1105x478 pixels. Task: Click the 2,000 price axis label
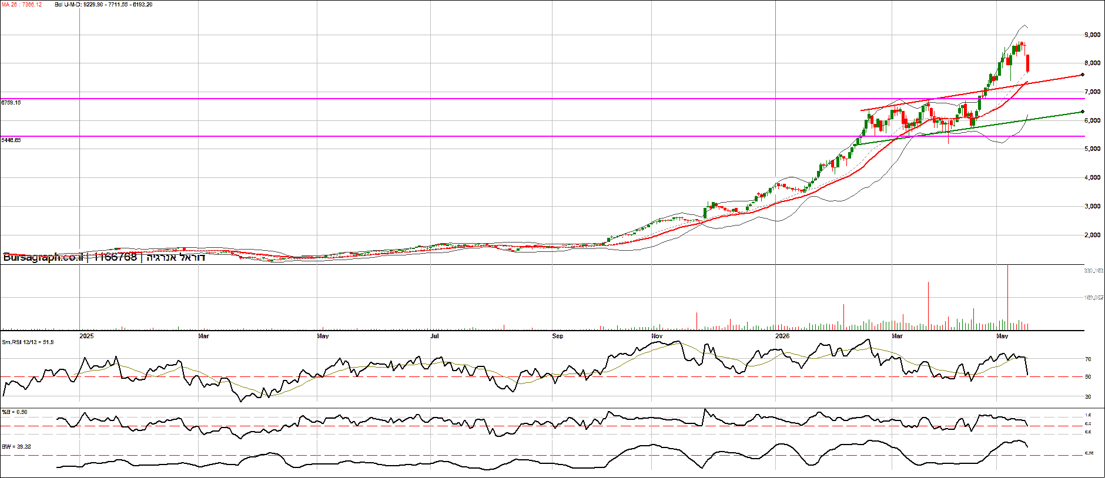tap(1092, 235)
